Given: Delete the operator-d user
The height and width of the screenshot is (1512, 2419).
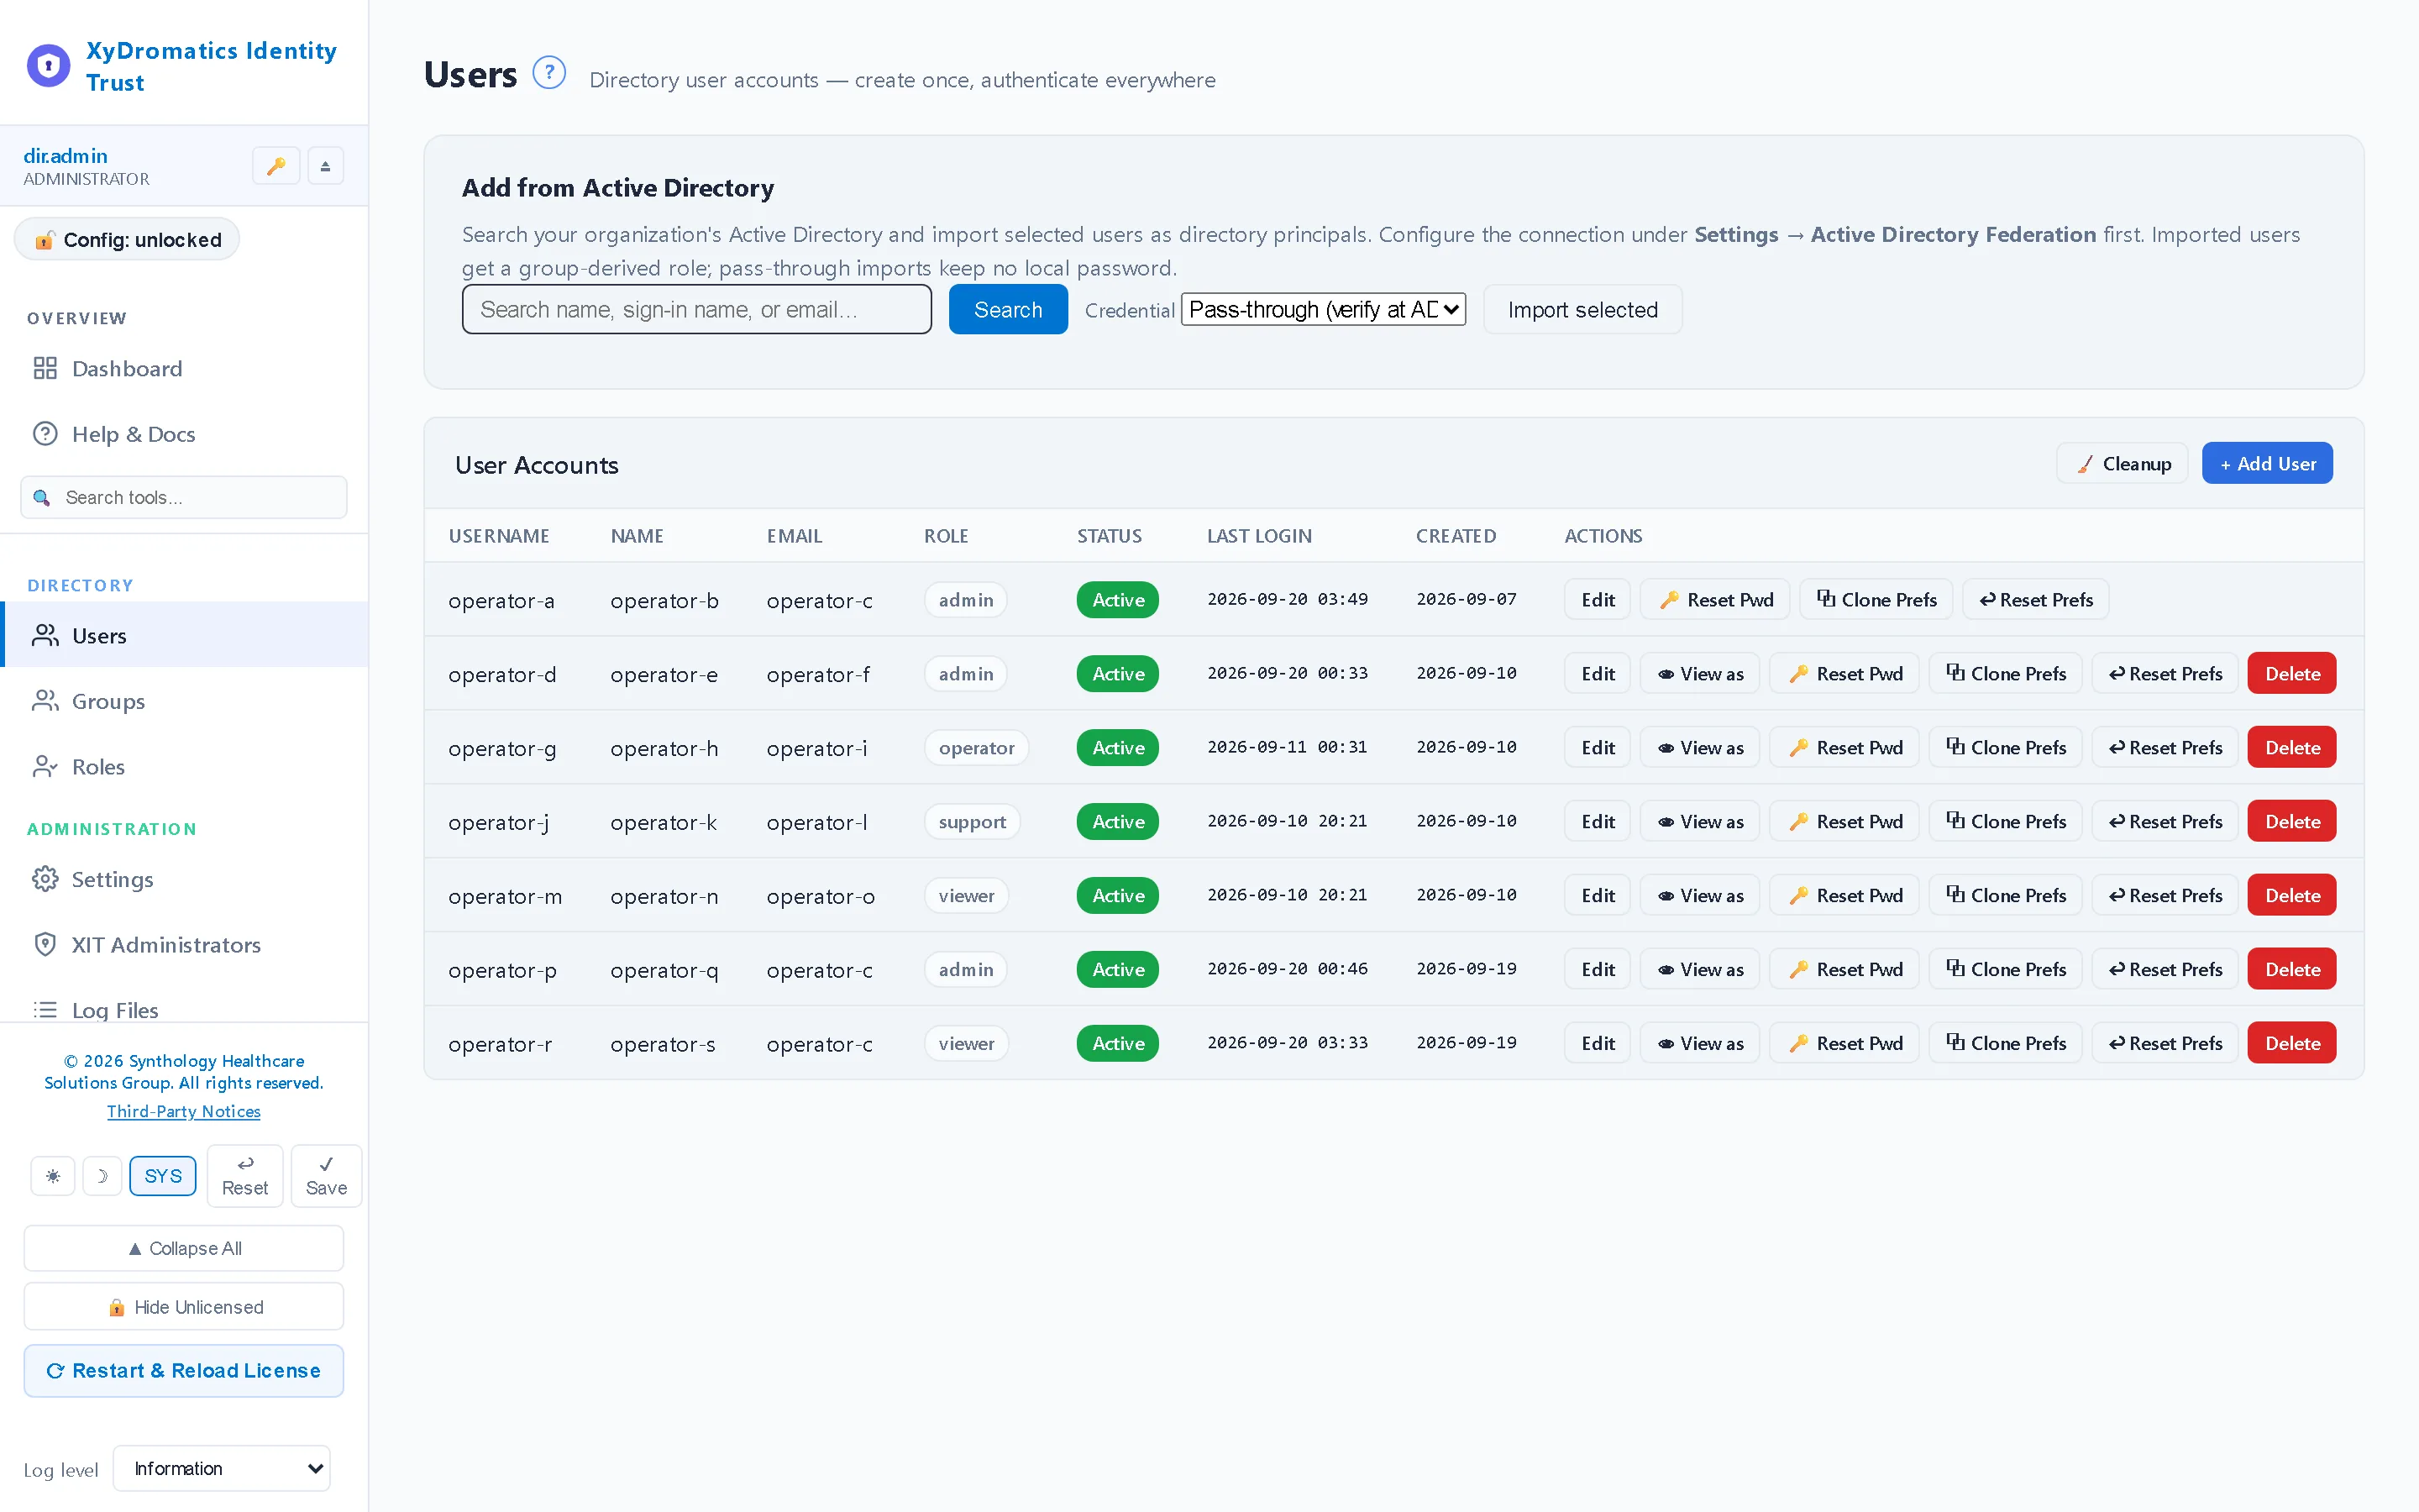Looking at the screenshot, I should click(2292, 674).
